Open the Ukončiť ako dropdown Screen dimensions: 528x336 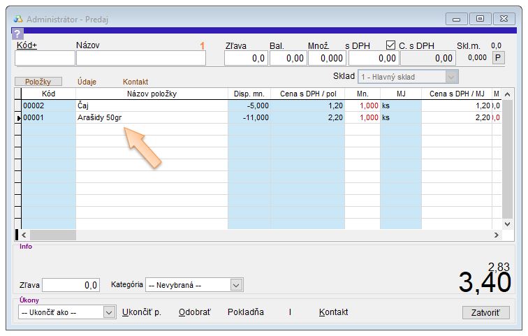(109, 312)
